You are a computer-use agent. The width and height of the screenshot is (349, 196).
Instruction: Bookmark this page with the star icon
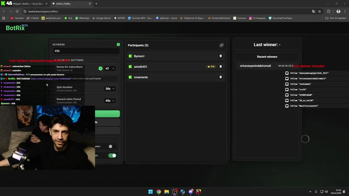[x=320, y=11]
